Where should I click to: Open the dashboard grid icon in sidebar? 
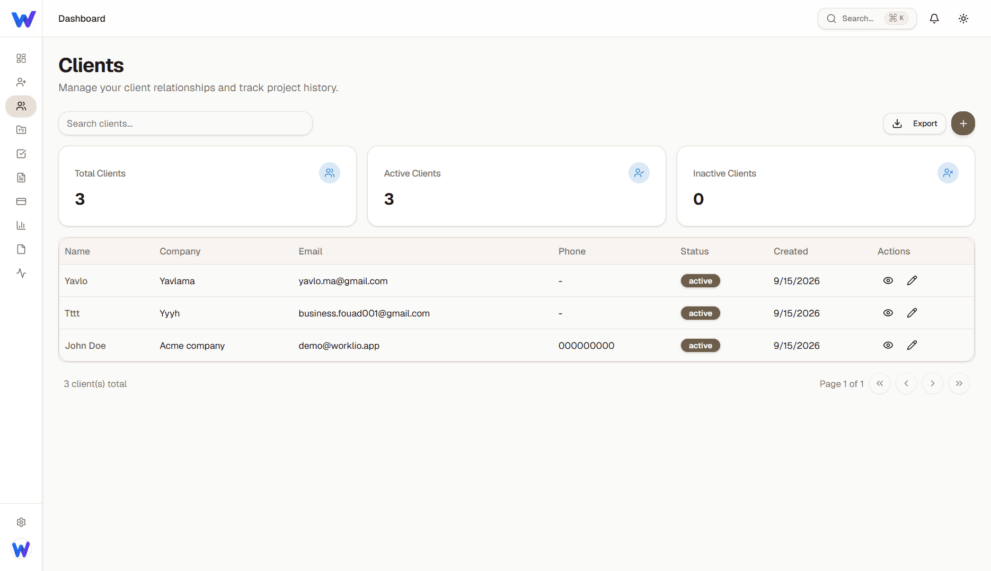pyautogui.click(x=21, y=58)
